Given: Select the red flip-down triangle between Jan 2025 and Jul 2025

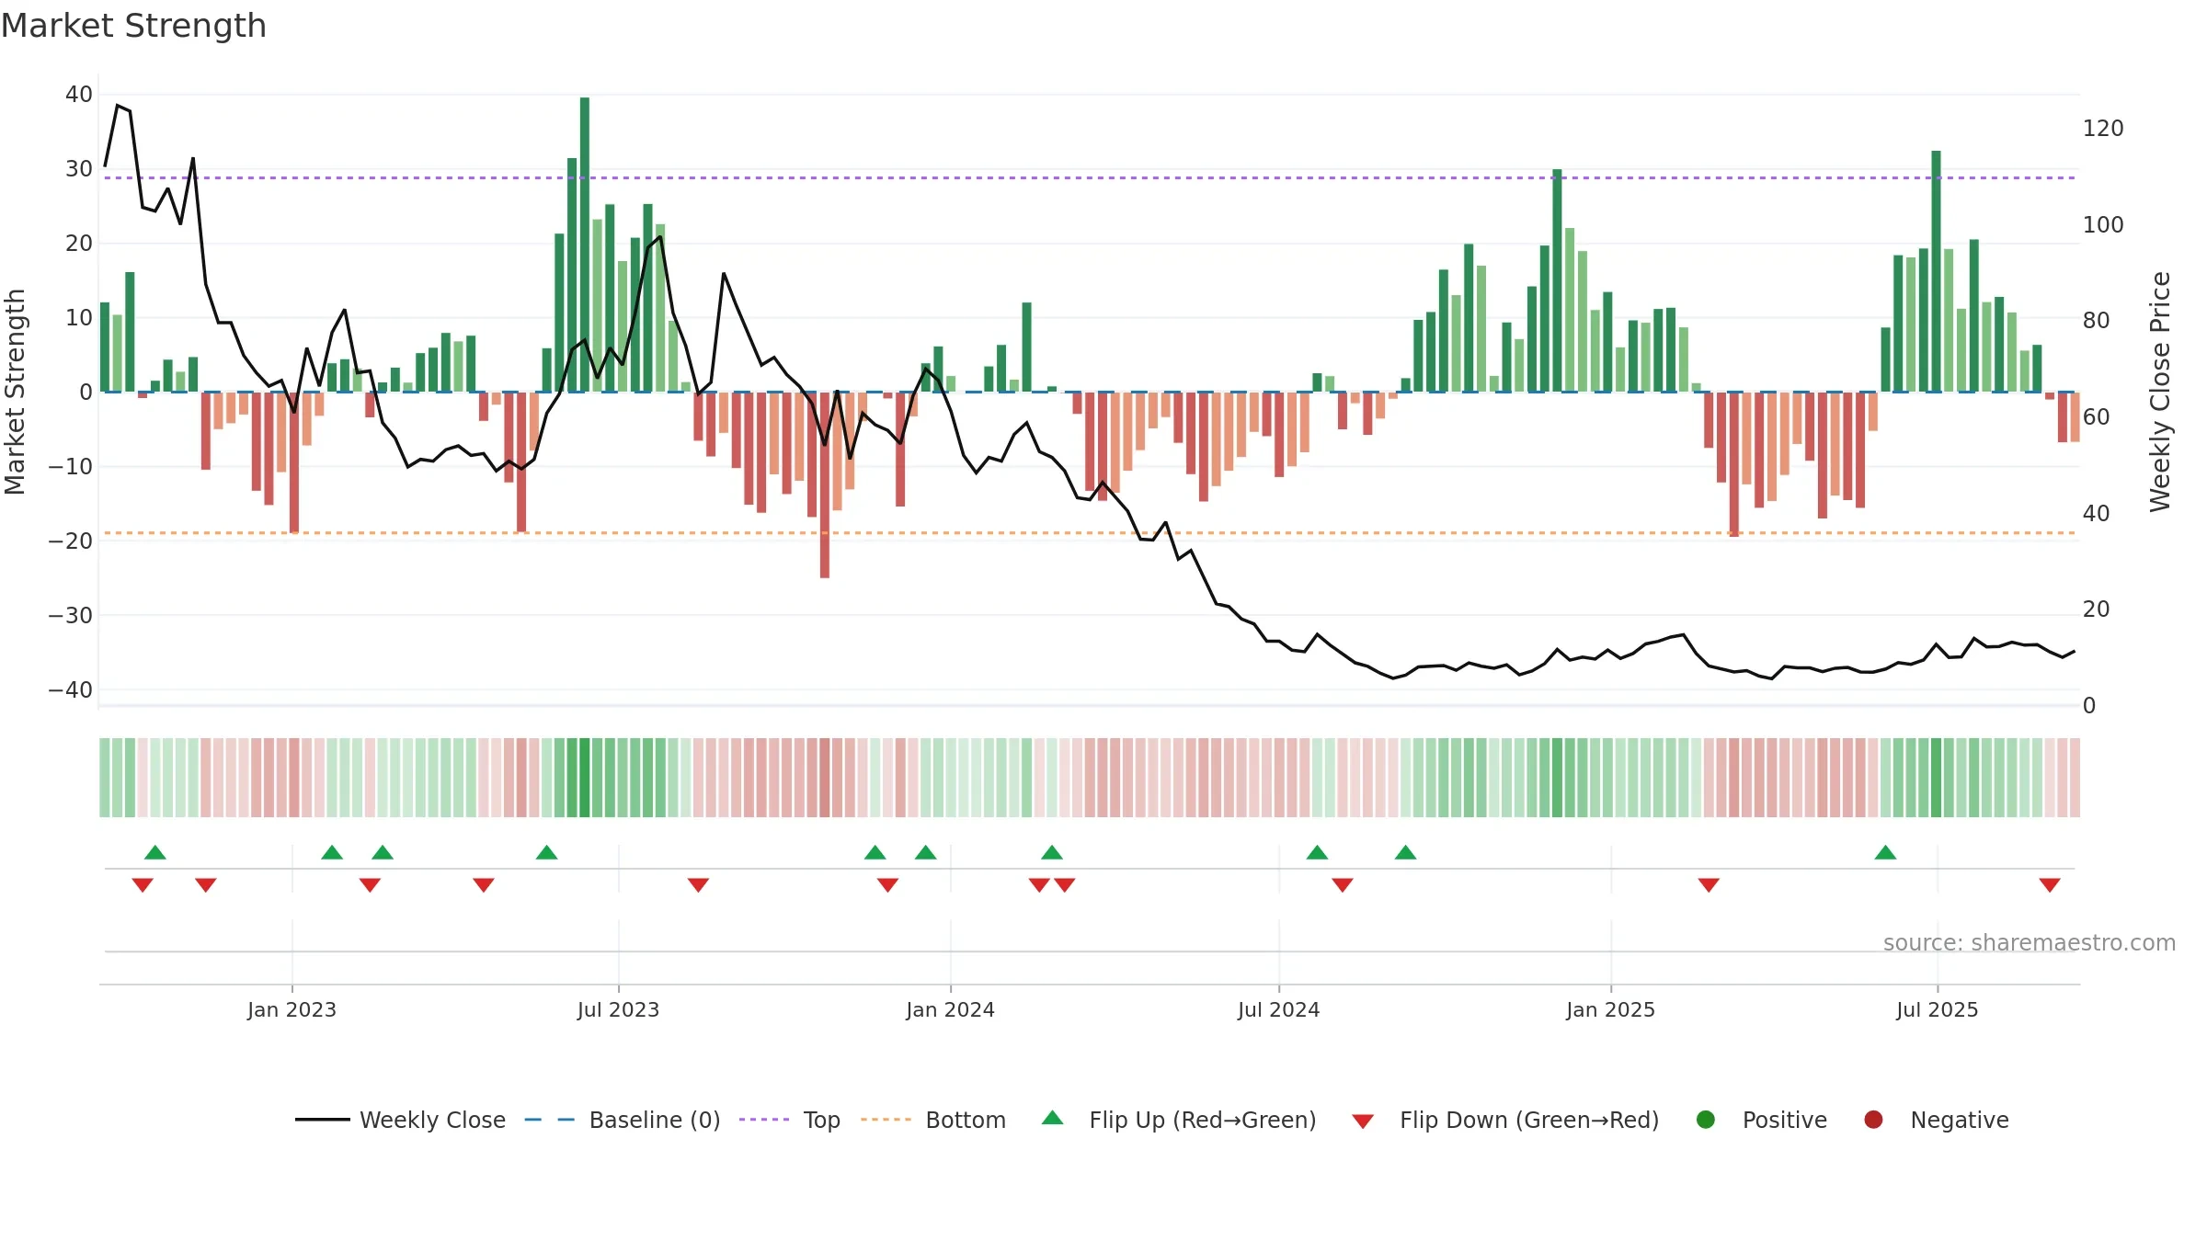Looking at the screenshot, I should (1709, 884).
